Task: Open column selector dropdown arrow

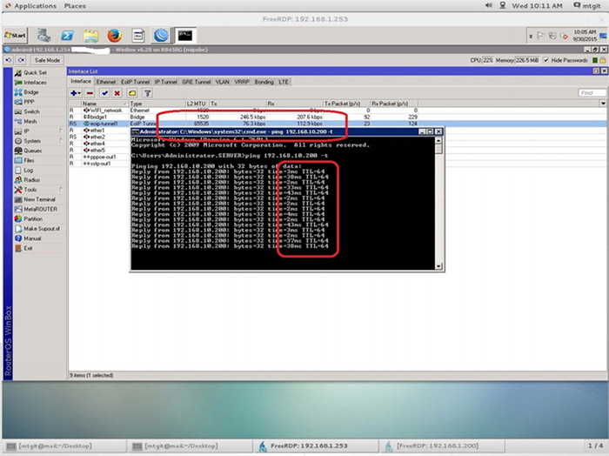Action: 603,104
